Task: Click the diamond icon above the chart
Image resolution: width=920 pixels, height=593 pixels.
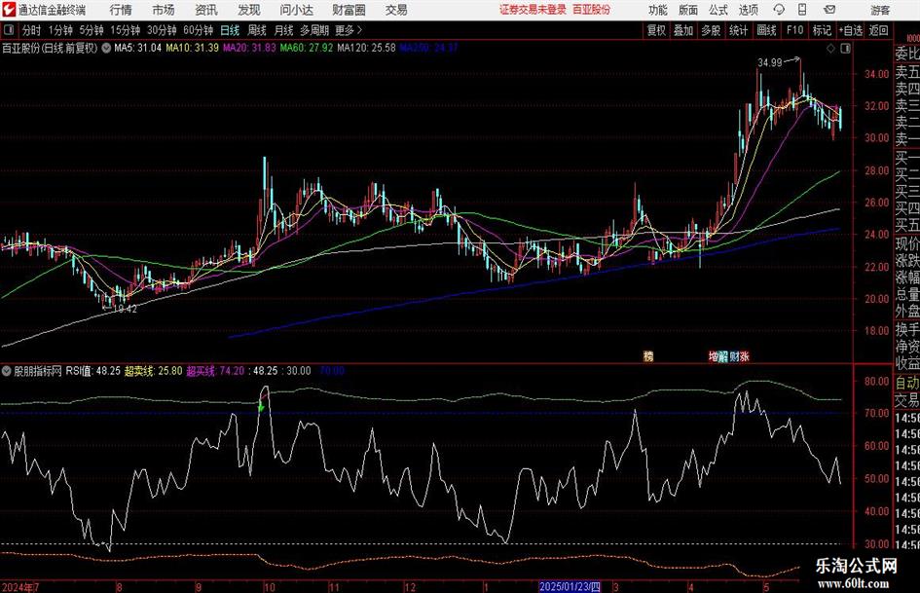Action: coord(830,49)
